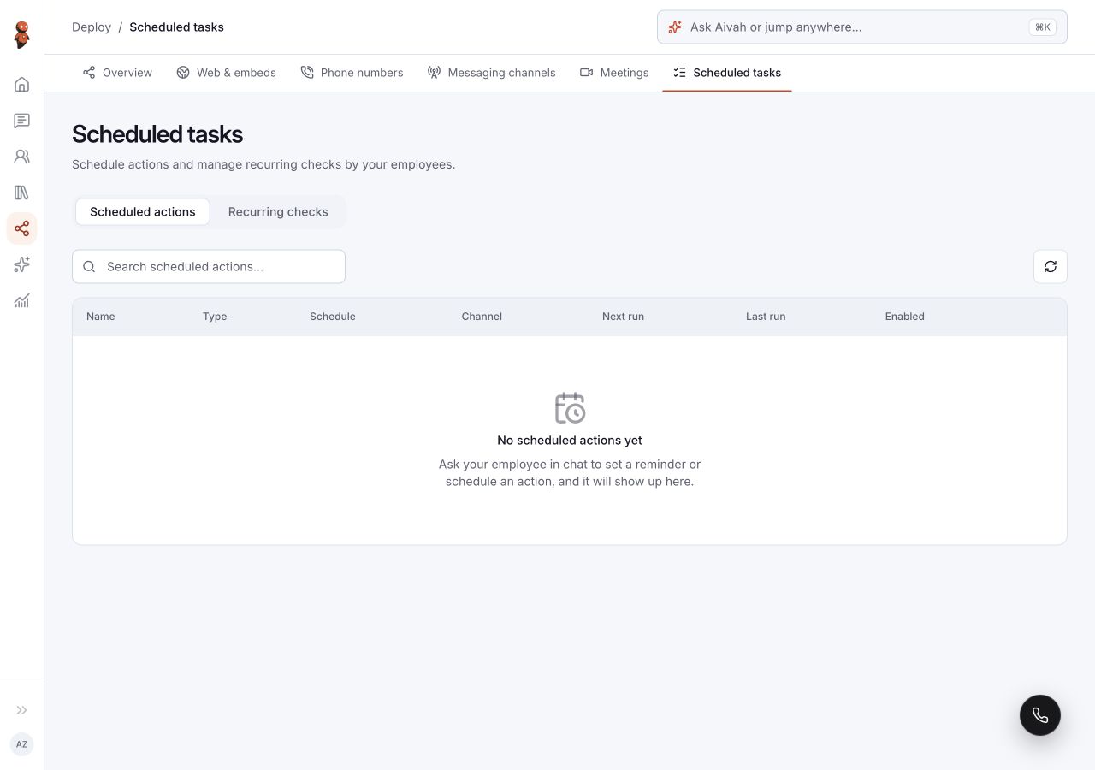1095x770 pixels.
Task: Focus the Search scheduled actions field
Action: [209, 267]
